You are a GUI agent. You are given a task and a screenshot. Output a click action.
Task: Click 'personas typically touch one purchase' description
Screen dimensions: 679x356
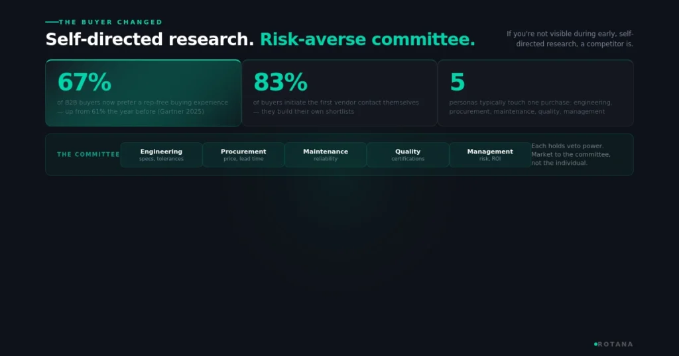(530, 107)
